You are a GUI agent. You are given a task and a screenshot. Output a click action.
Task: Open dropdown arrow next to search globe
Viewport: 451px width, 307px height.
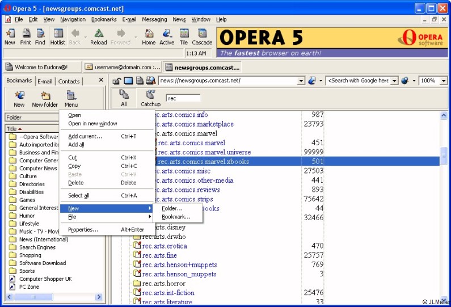point(414,81)
